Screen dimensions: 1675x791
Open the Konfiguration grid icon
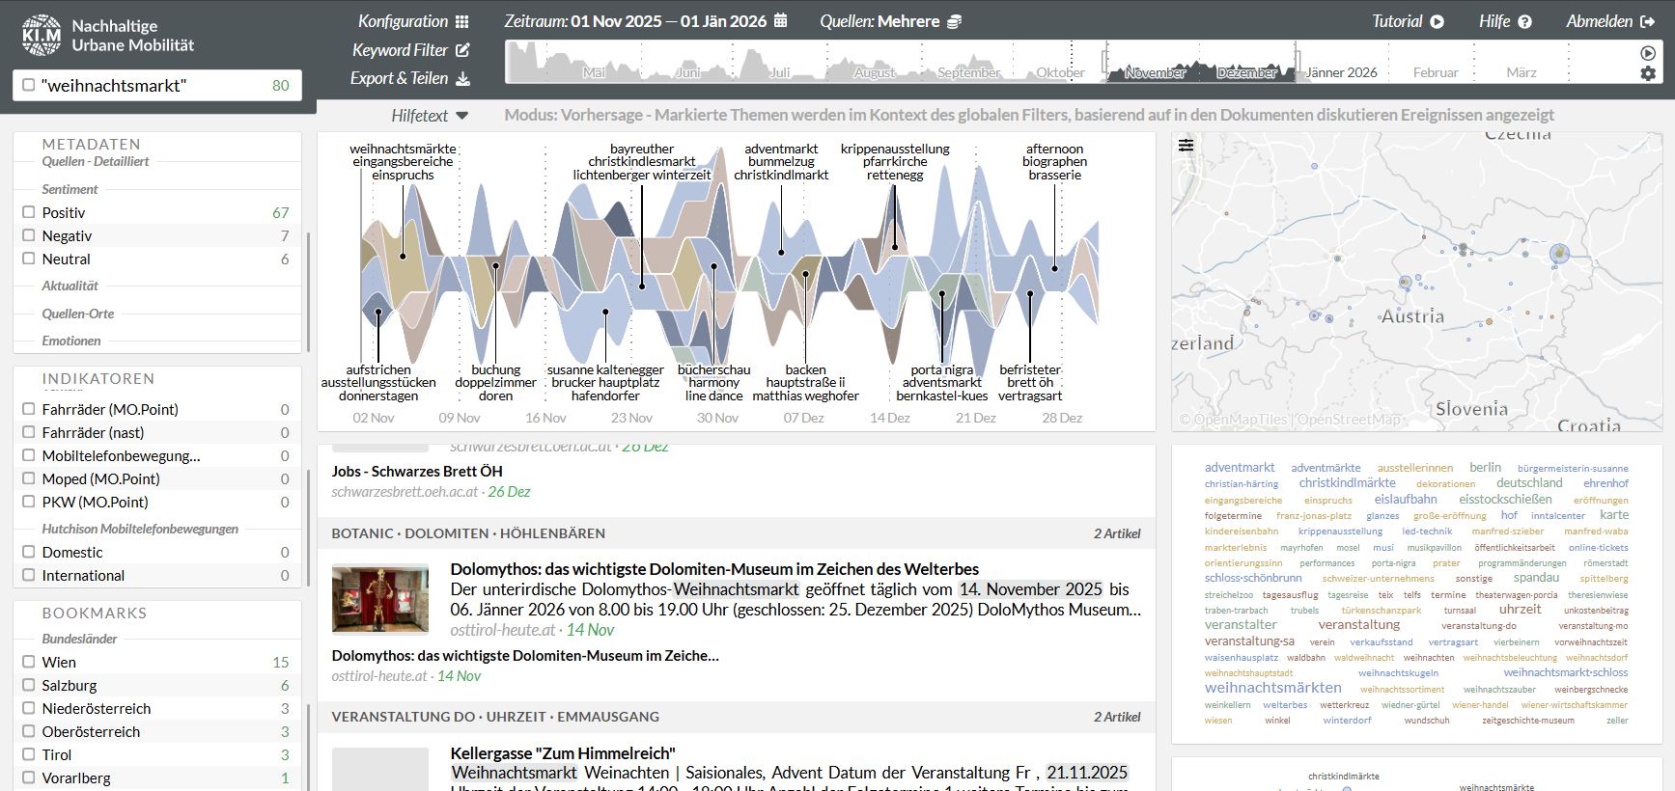point(461,21)
